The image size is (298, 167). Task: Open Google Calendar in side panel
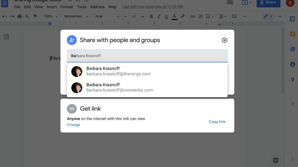point(292,19)
